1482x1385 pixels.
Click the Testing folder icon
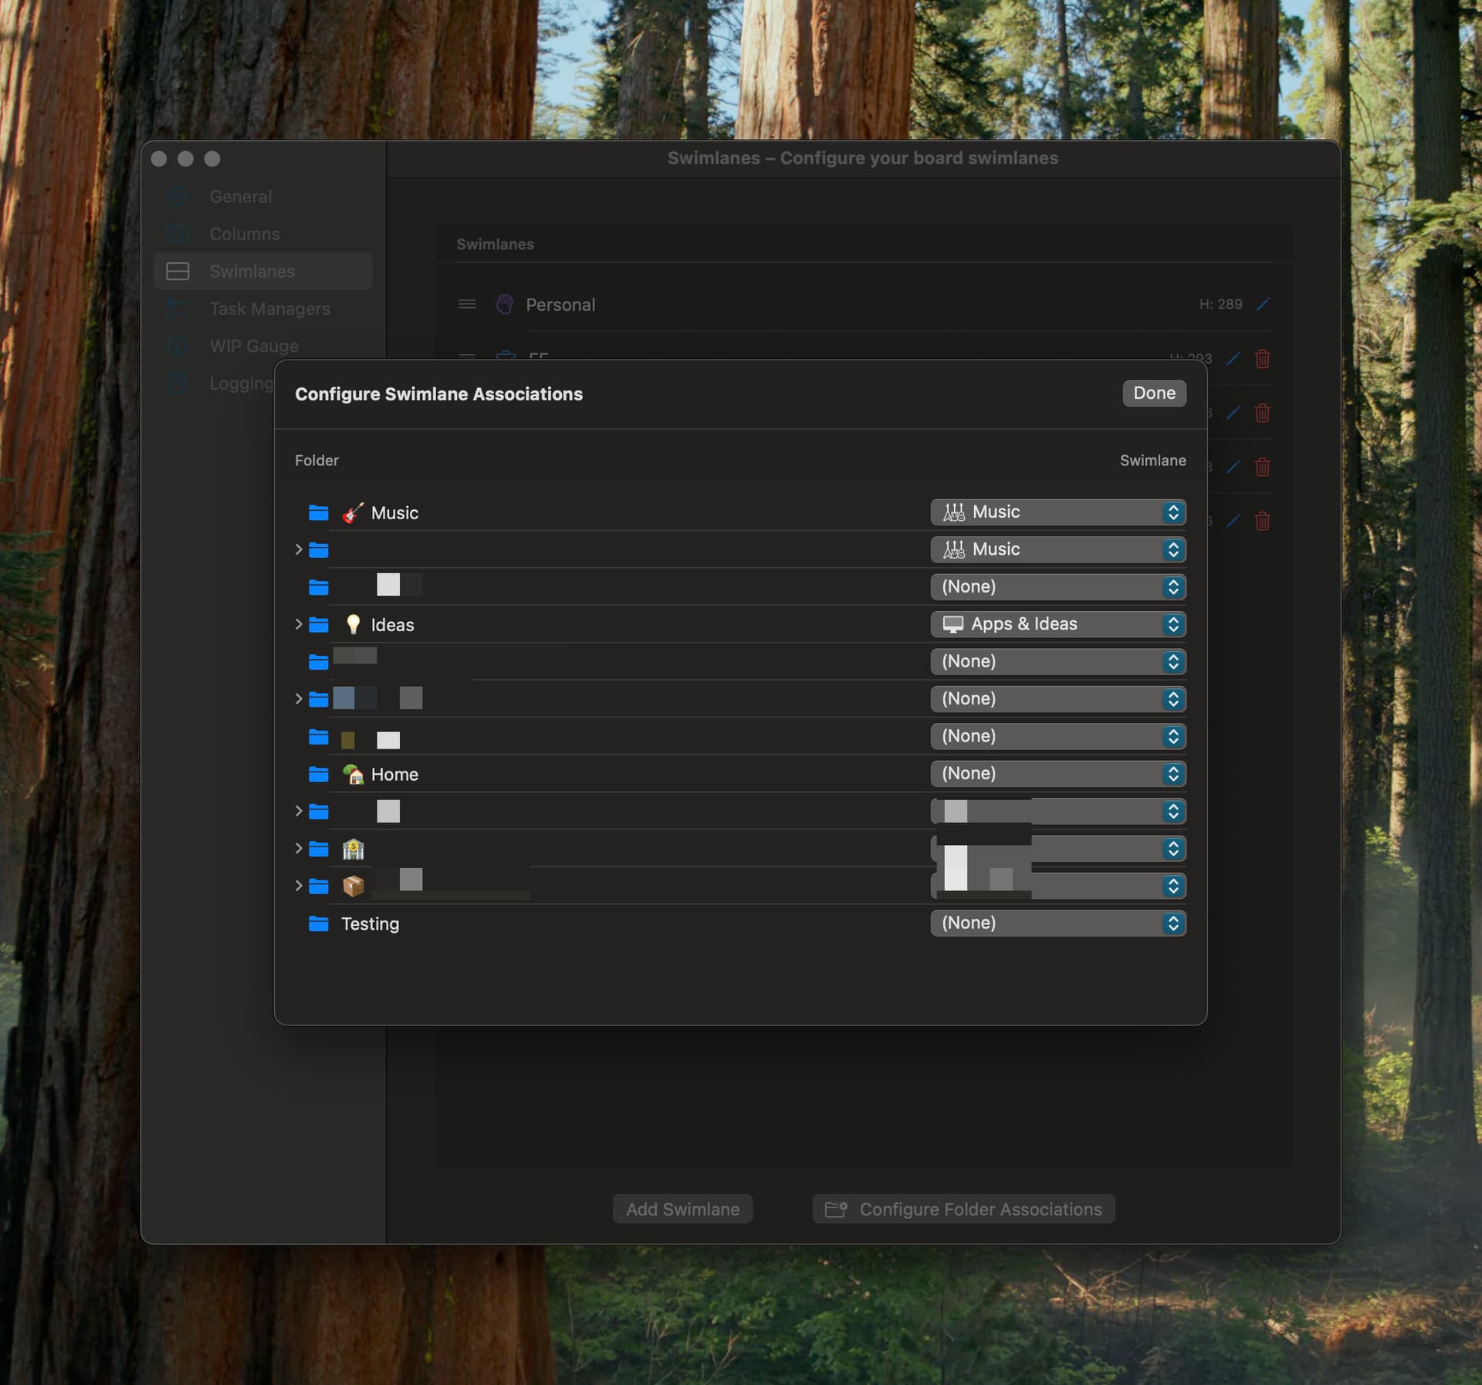[318, 923]
